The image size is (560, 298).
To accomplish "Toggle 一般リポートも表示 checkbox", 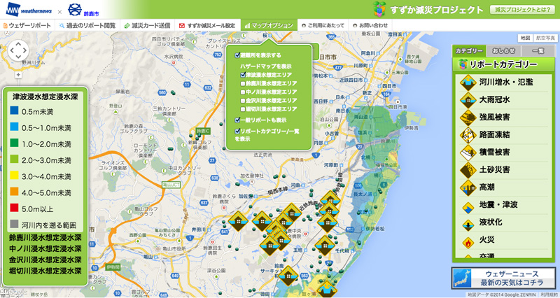I will click(x=237, y=120).
